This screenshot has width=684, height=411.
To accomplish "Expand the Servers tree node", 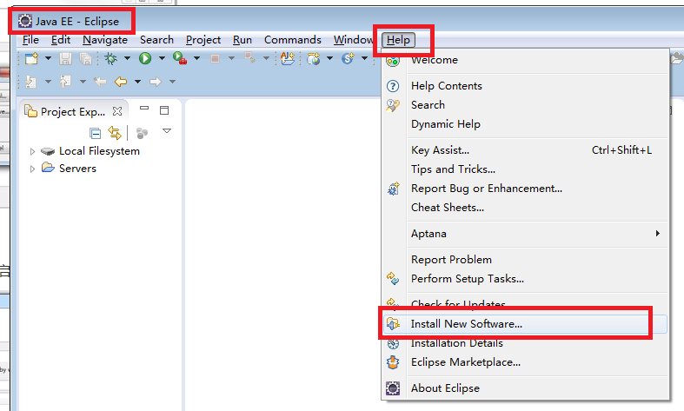I will click(x=32, y=169).
